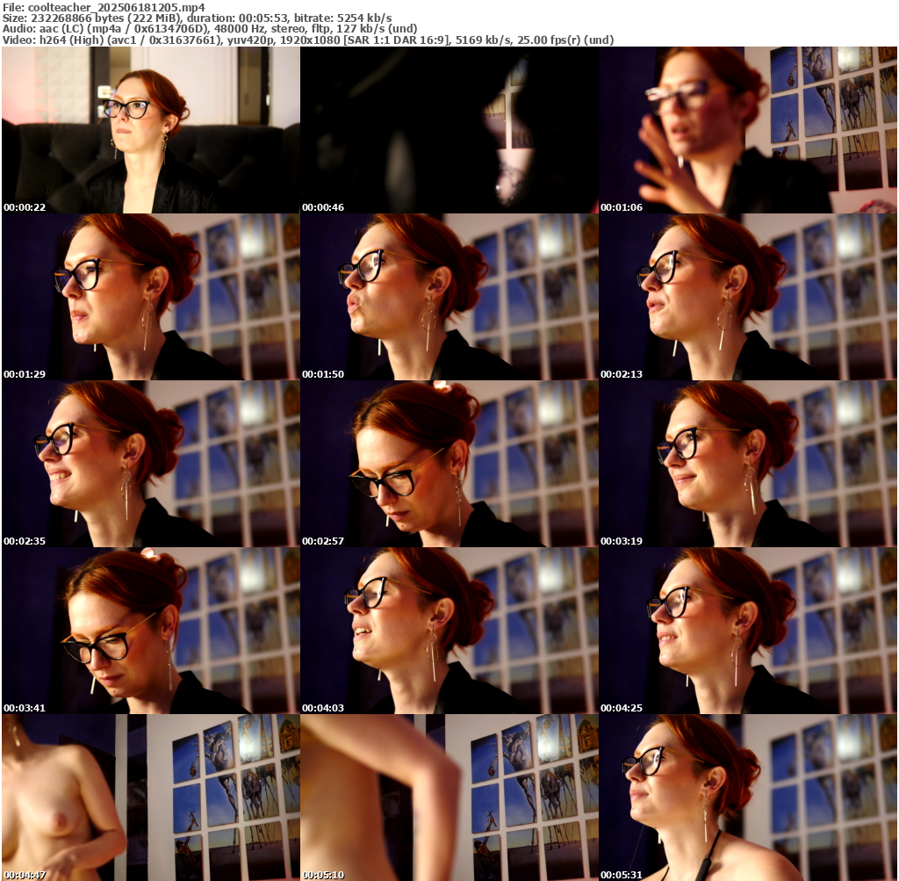Click the frame stamped 00:01:06
Viewport: 899px width, 881px height.
coord(748,130)
